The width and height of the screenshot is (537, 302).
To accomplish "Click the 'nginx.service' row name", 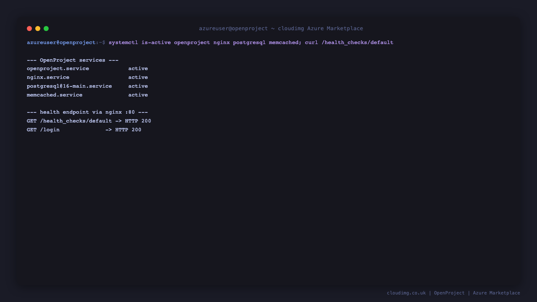I will pyautogui.click(x=48, y=77).
